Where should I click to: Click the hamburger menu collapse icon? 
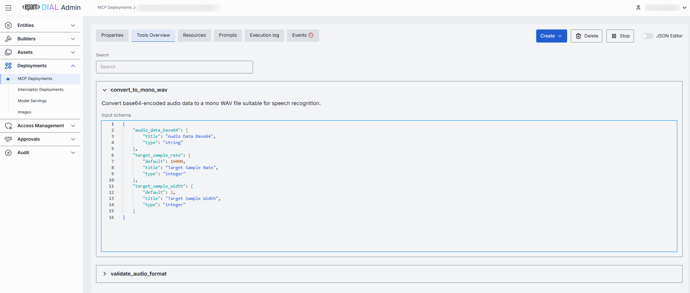pos(8,8)
